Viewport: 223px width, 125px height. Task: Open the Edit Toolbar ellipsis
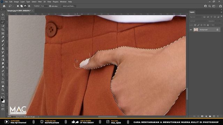(x=3, y=93)
